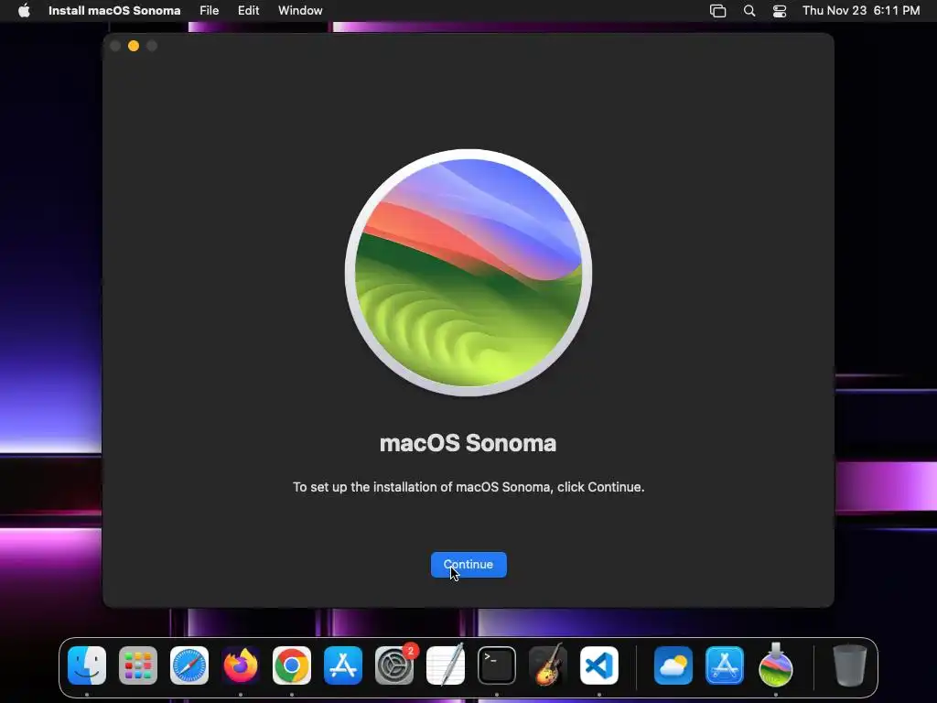Click the setup instruction text
The image size is (937, 703).
[x=468, y=487]
